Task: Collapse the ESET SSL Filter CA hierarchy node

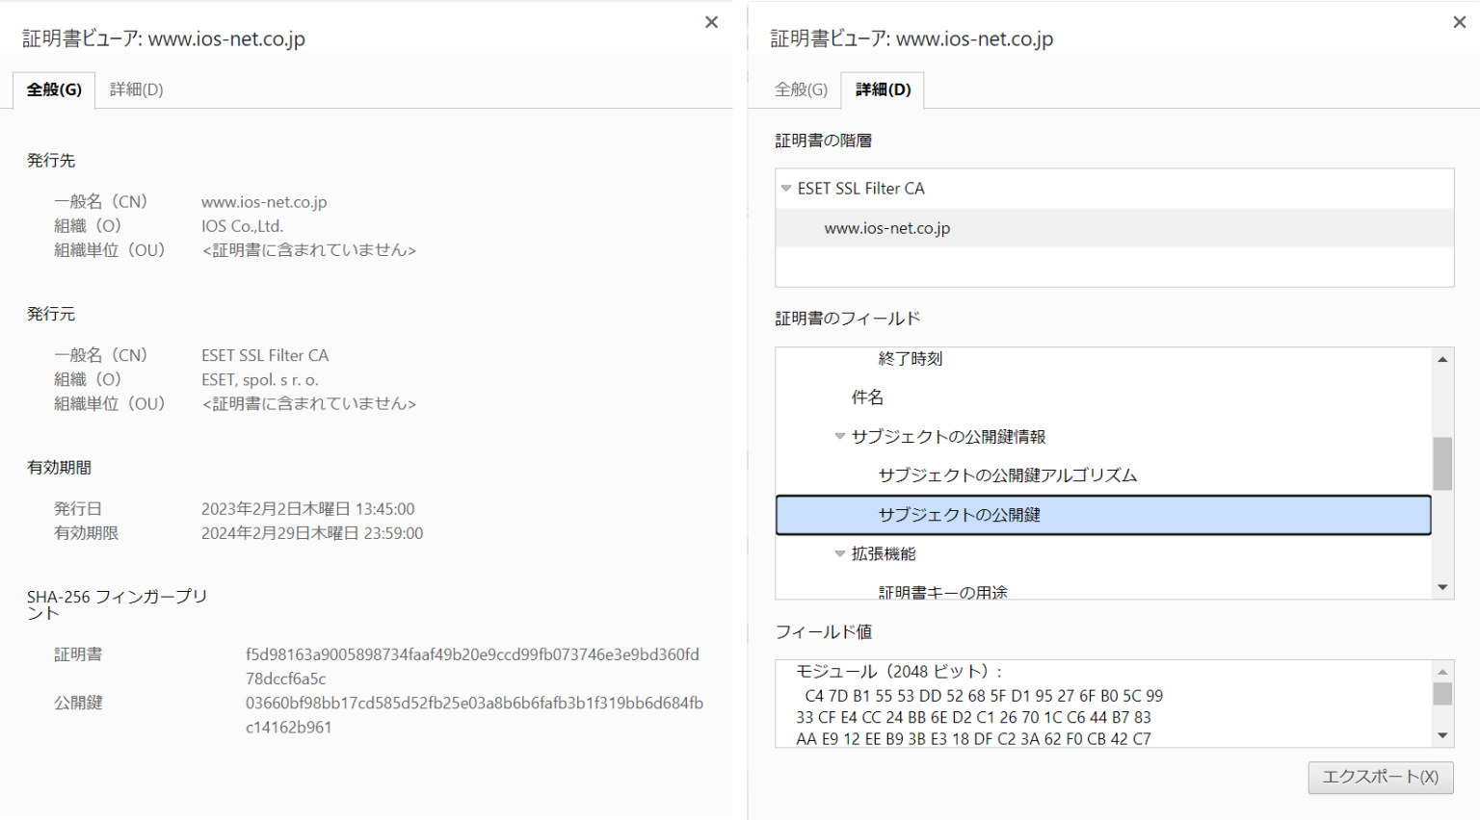Action: coord(785,188)
